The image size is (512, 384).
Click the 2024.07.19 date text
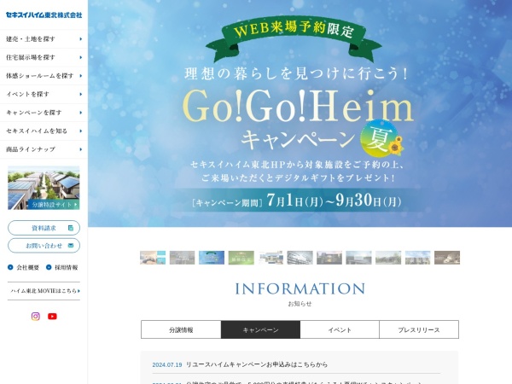[x=167, y=364]
